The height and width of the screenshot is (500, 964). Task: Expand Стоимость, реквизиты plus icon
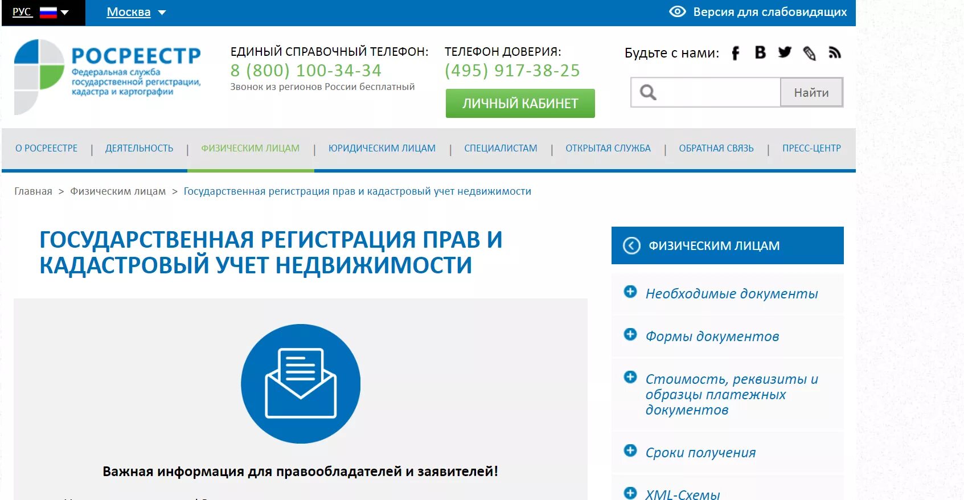coord(630,377)
